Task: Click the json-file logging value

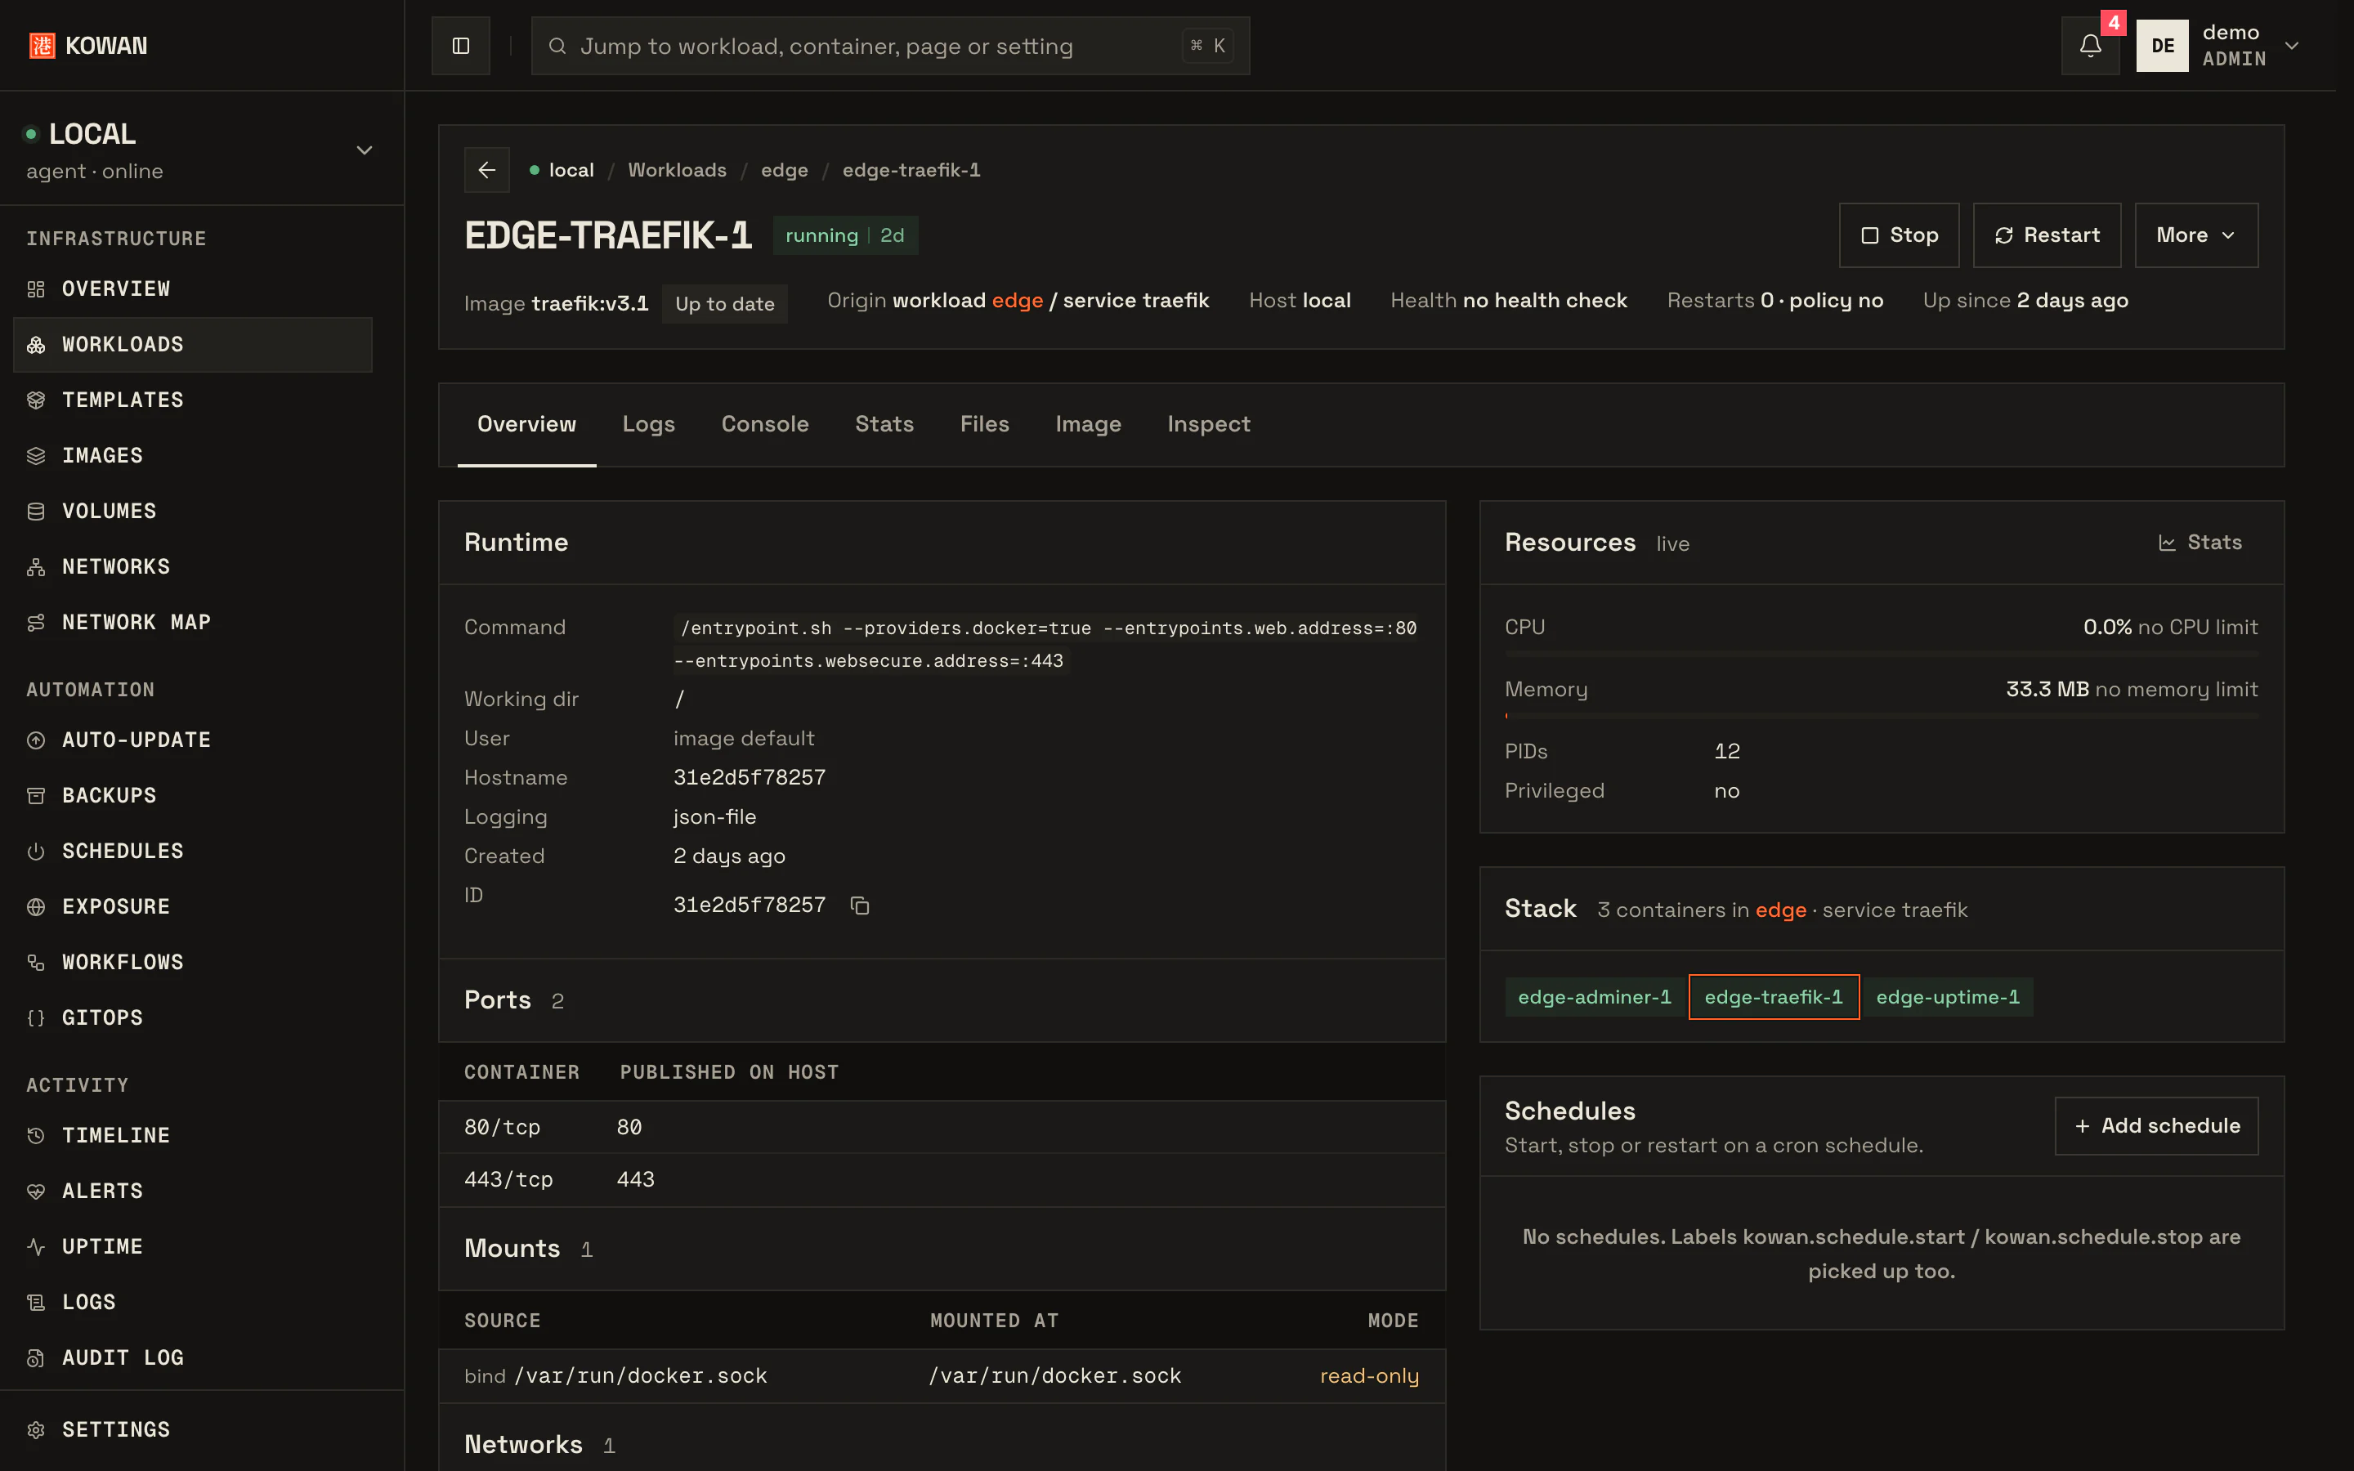Action: (x=714, y=817)
